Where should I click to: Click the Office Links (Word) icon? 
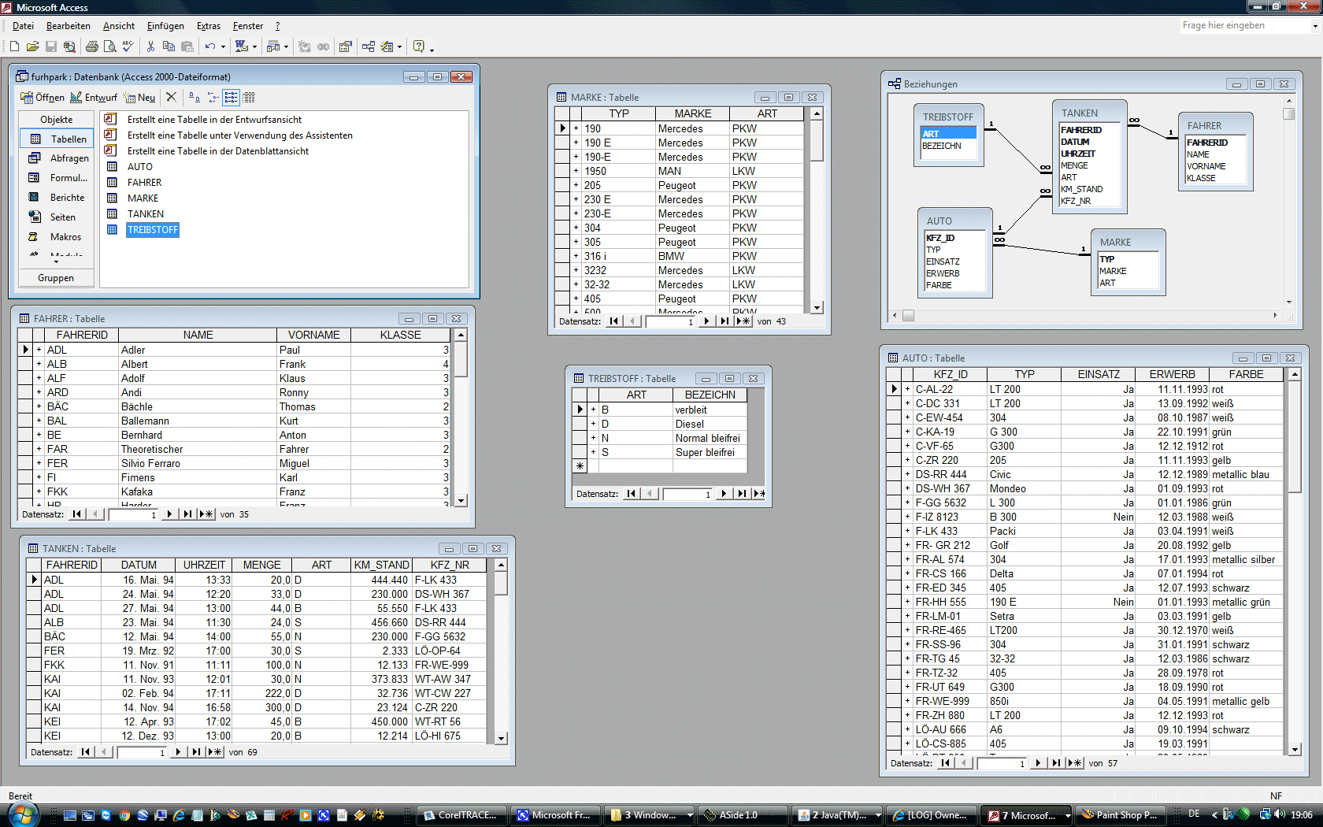tap(241, 46)
